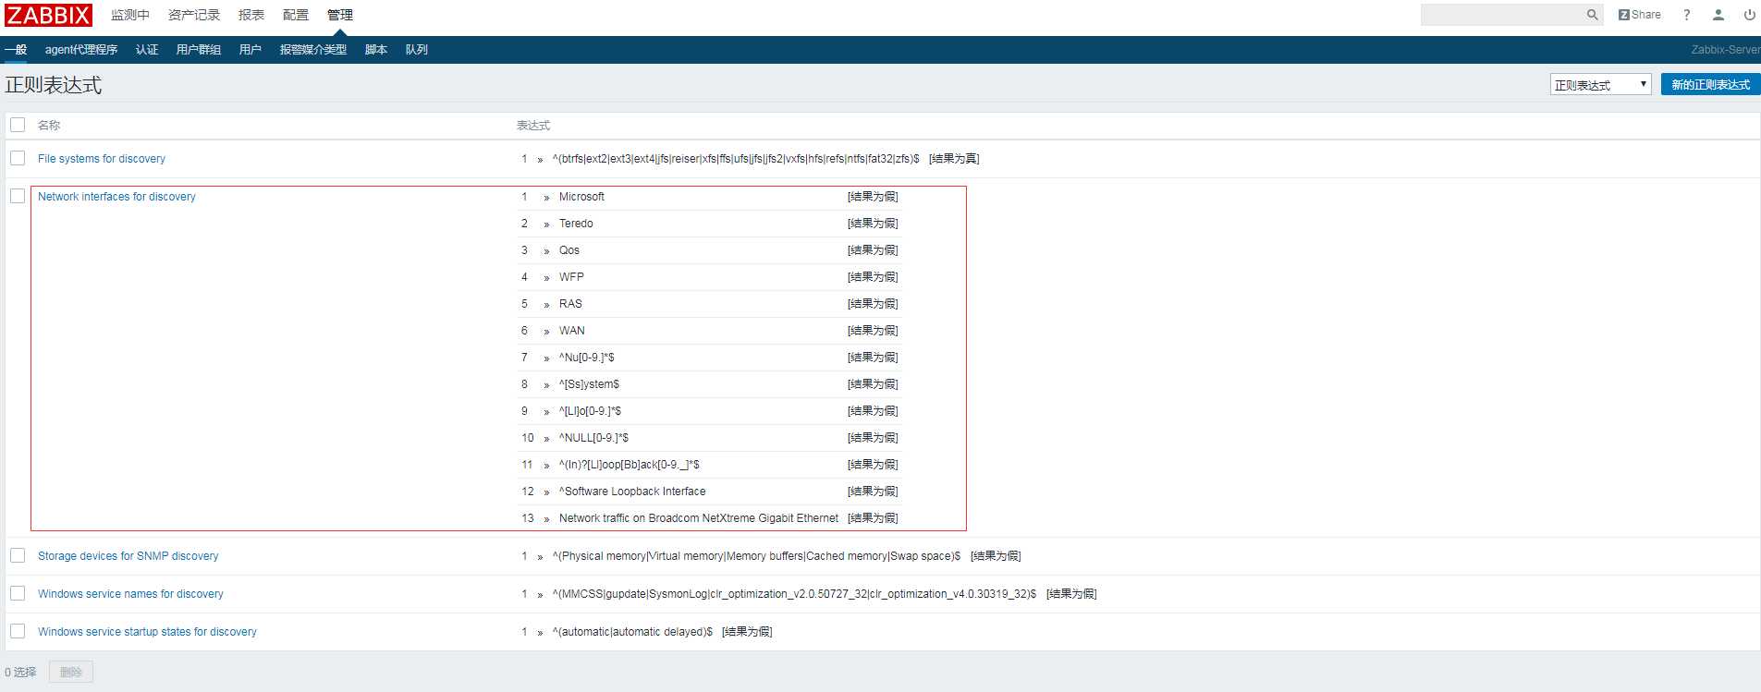Click the logout power icon
The height and width of the screenshot is (692, 1761).
coord(1749,15)
